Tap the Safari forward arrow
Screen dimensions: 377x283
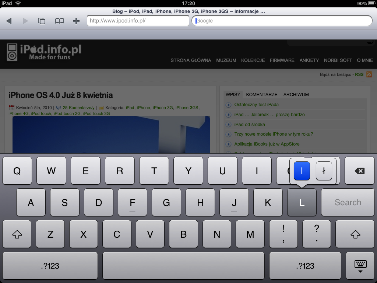click(25, 21)
